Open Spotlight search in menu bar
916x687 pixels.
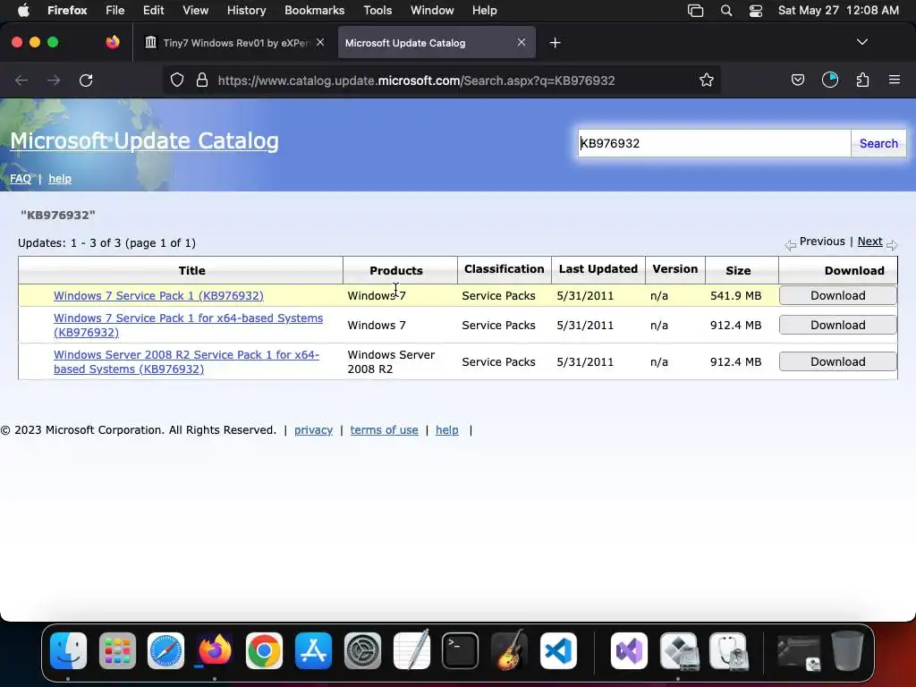click(726, 11)
